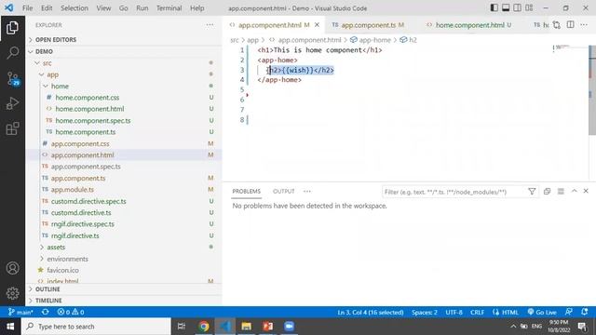Click the Open Changes icon in editor toolbar
The height and width of the screenshot is (335, 596).
click(557, 25)
